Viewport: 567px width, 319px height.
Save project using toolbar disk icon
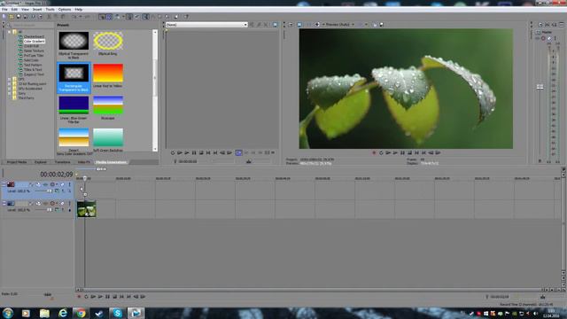point(19,17)
